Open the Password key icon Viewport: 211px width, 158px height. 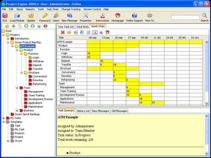click(45, 16)
